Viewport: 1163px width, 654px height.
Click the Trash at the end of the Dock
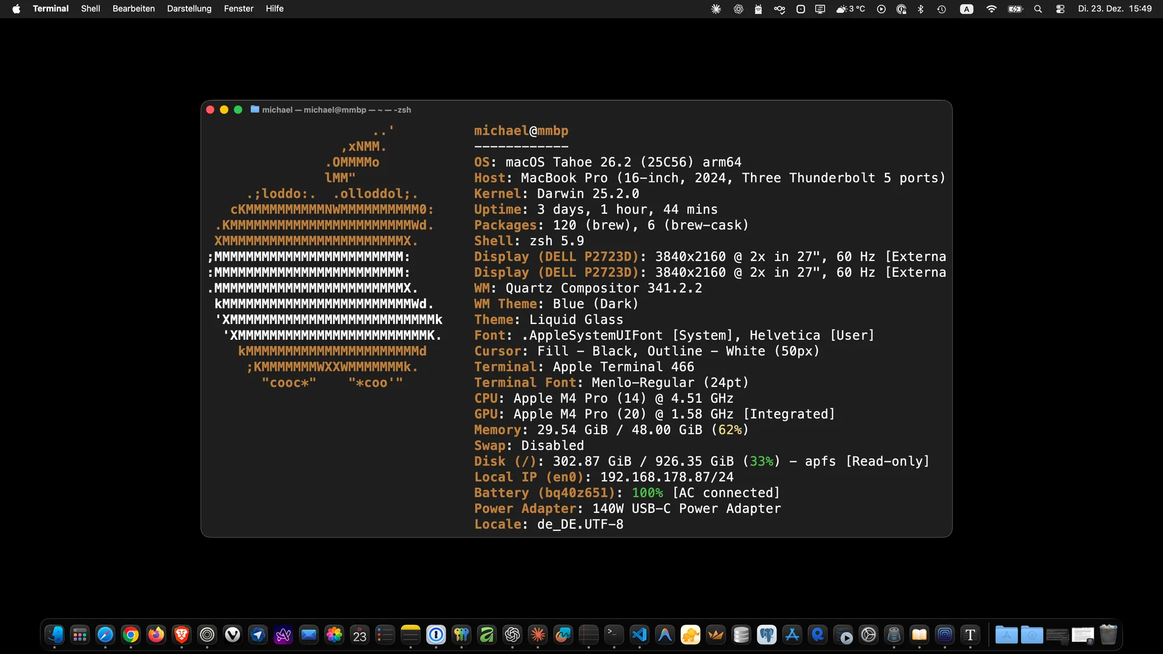(1109, 635)
